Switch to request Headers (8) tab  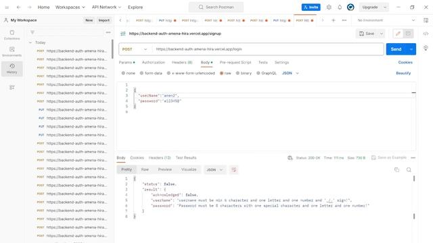tap(182, 63)
